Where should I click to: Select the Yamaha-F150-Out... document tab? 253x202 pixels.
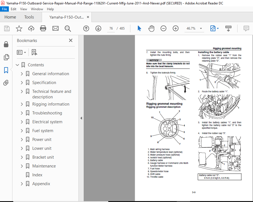click(67, 17)
